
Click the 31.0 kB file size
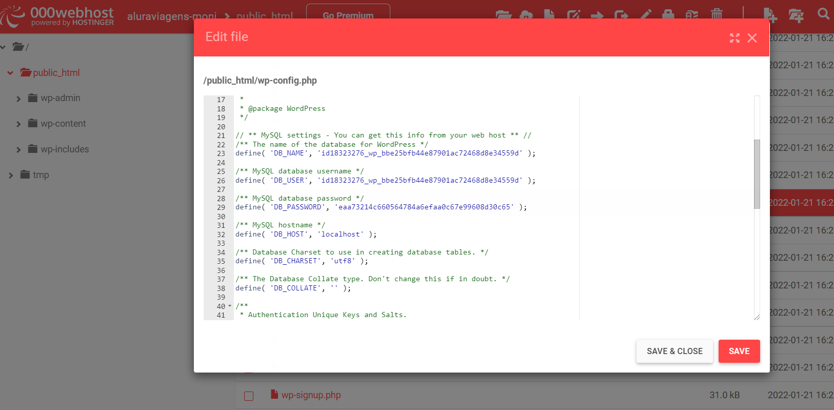point(724,395)
